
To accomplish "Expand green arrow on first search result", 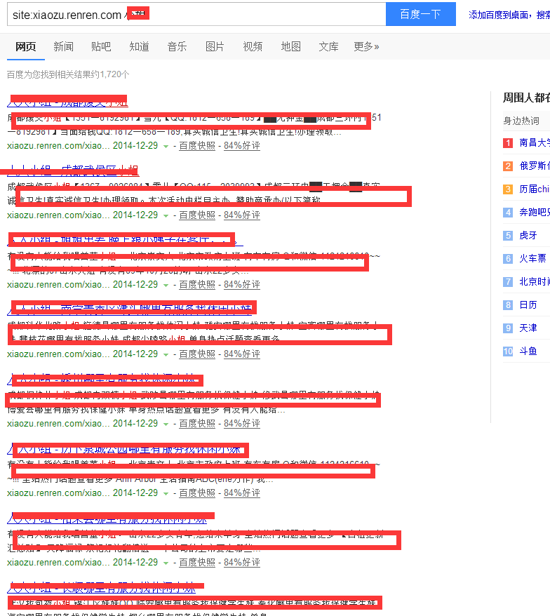I will 166,147.
